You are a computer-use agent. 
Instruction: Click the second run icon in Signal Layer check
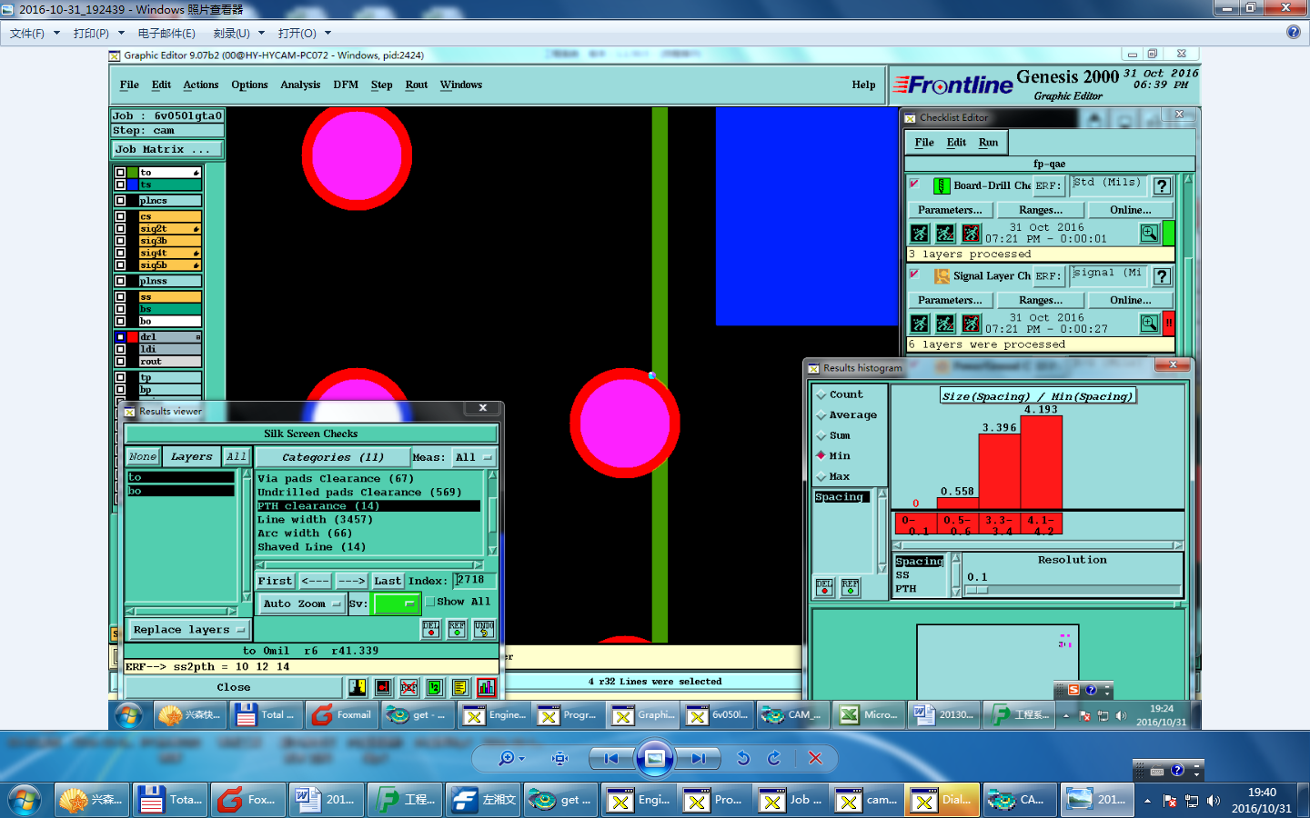945,324
